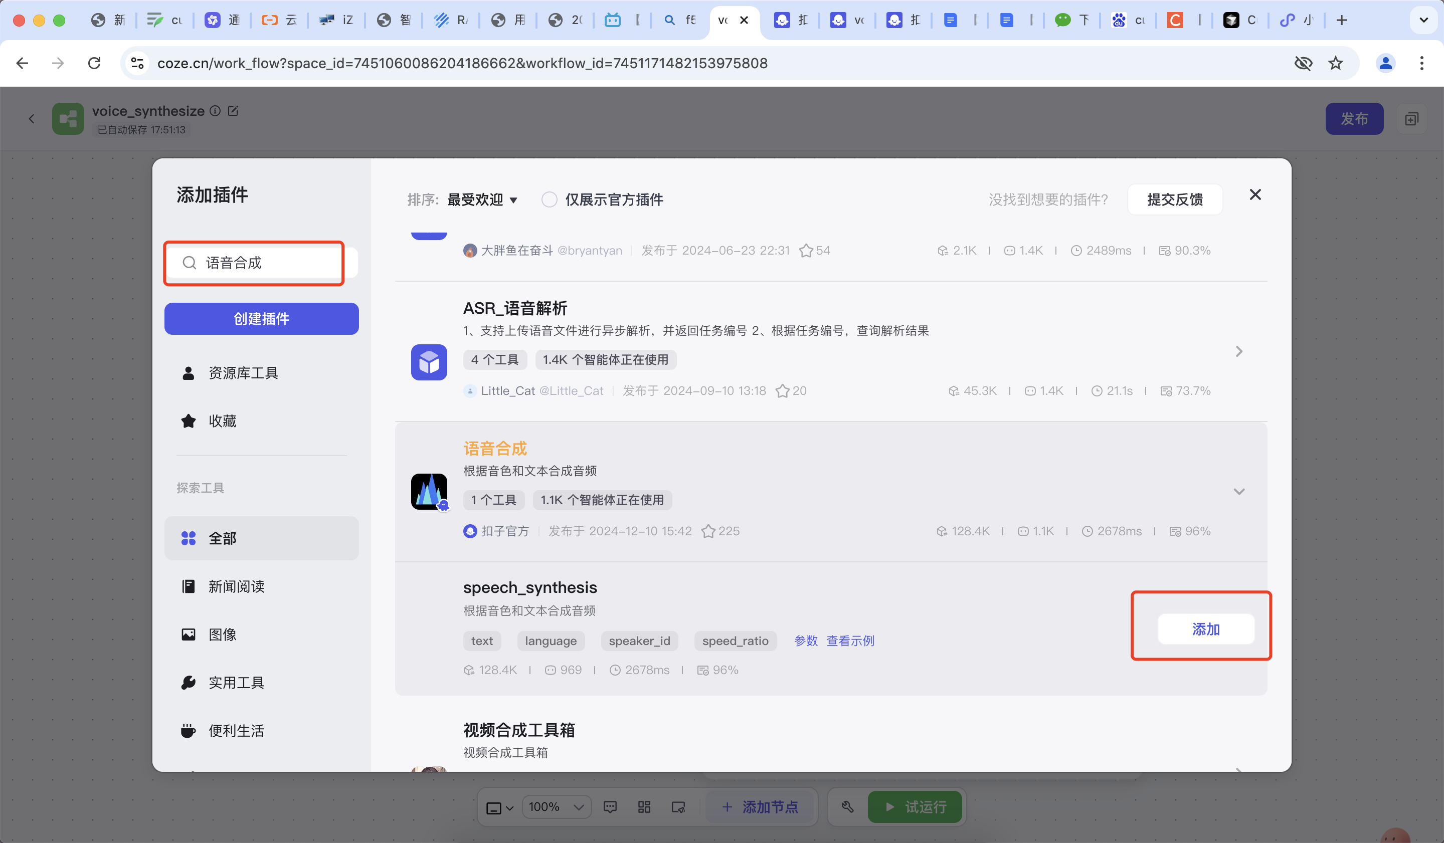Click the grid layout icon in bottom toolbar
The image size is (1444, 843).
point(644,807)
